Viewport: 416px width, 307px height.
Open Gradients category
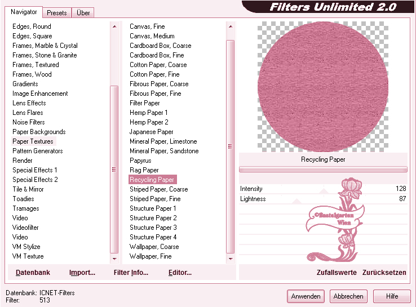25,84
